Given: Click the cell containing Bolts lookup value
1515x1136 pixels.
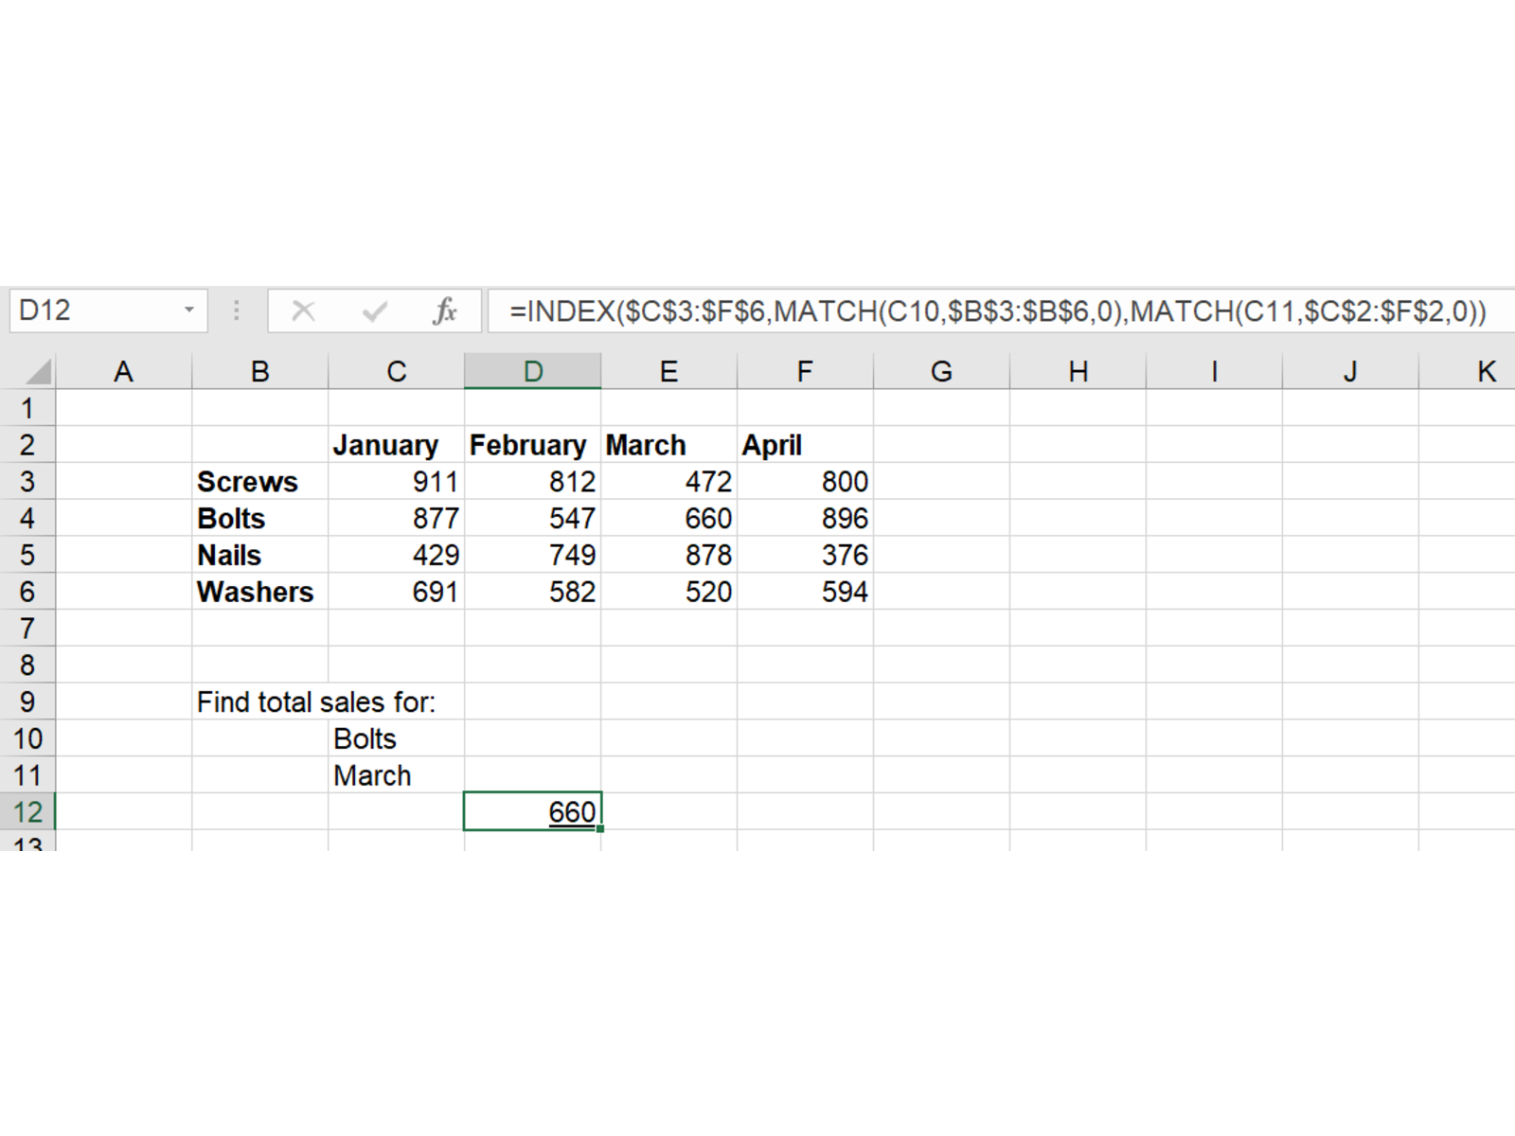Looking at the screenshot, I should pyautogui.click(x=396, y=739).
